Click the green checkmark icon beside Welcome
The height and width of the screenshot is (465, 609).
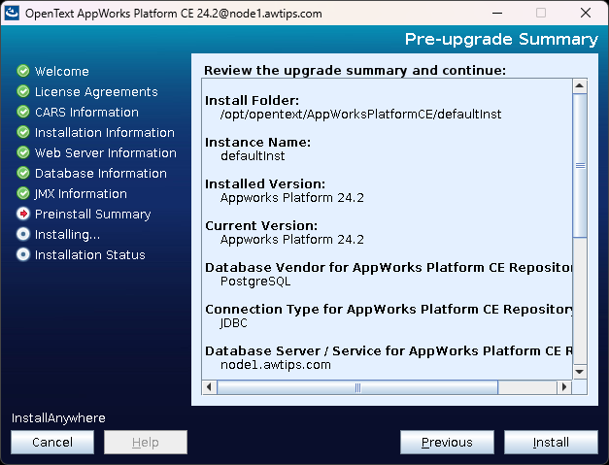[23, 72]
